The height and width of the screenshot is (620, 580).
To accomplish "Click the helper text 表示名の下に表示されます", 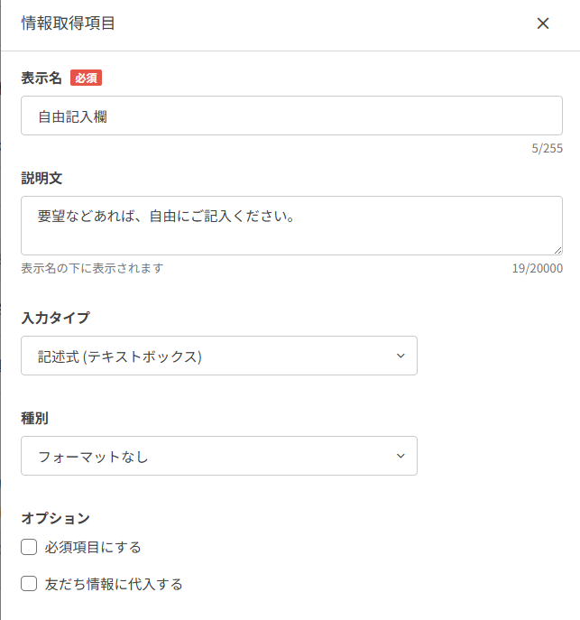I will [x=92, y=269].
